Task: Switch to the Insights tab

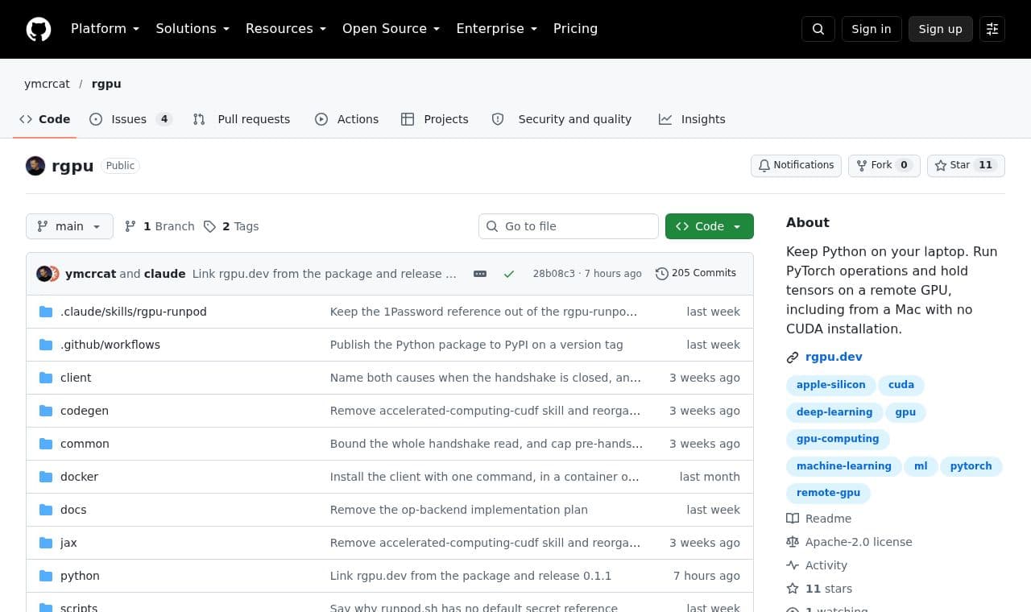Action: pyautogui.click(x=692, y=119)
